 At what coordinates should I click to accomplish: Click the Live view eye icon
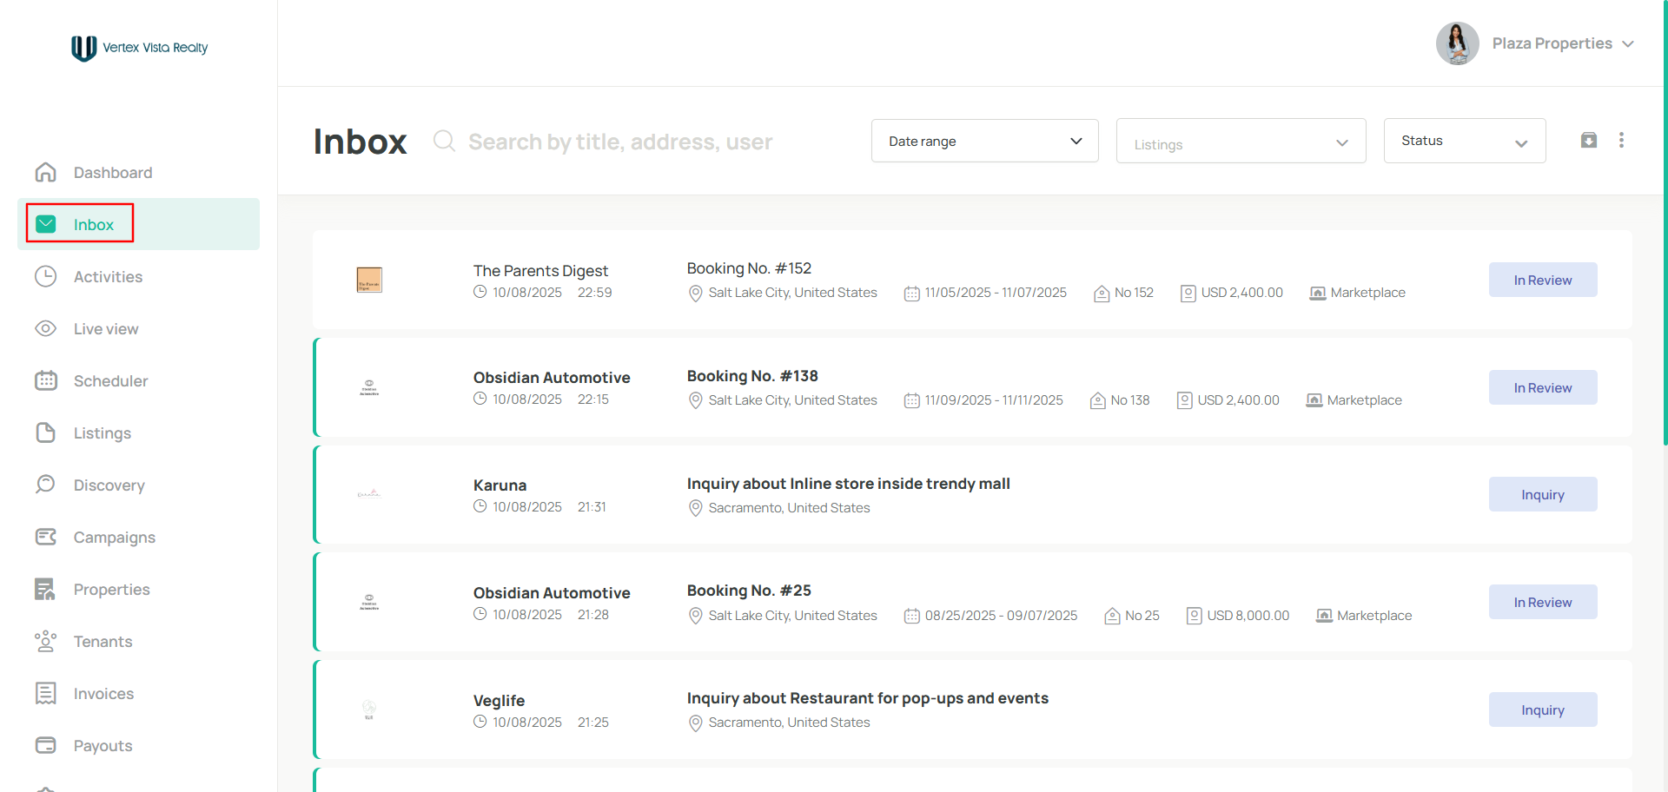(x=45, y=328)
